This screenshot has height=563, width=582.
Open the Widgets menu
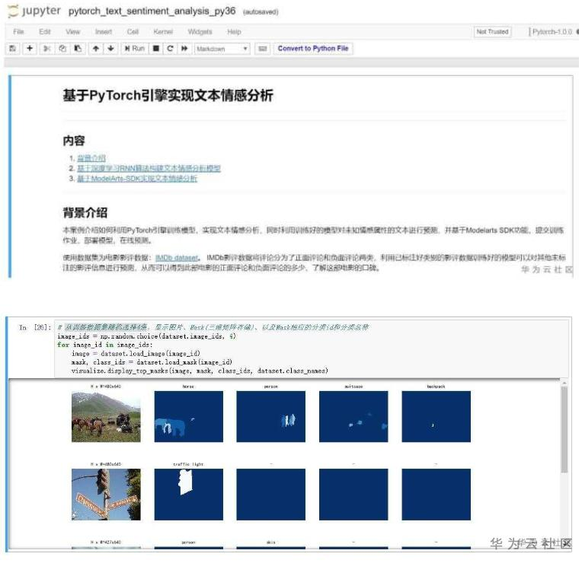point(200,32)
